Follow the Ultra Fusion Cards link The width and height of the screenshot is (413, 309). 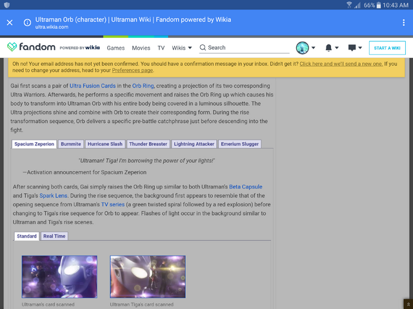(x=92, y=86)
